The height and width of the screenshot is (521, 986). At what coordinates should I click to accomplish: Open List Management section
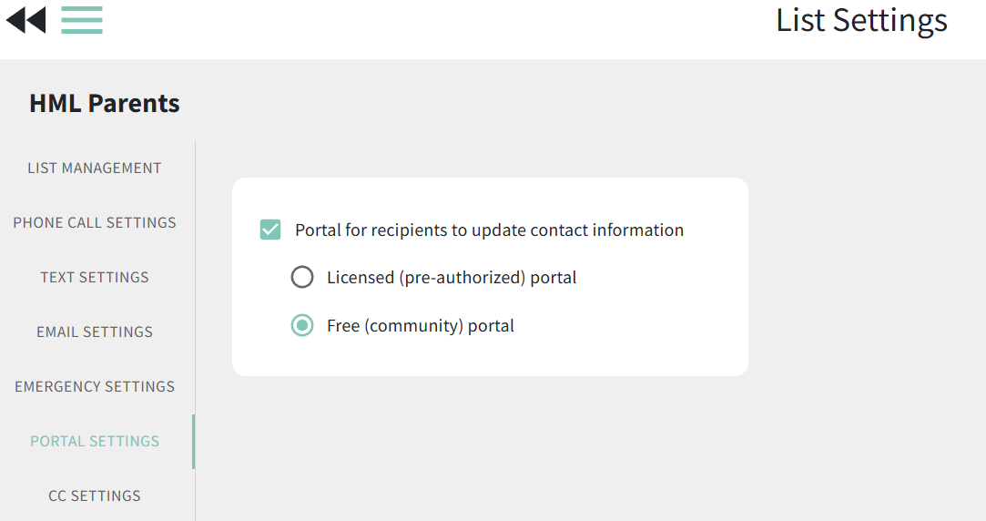click(95, 168)
